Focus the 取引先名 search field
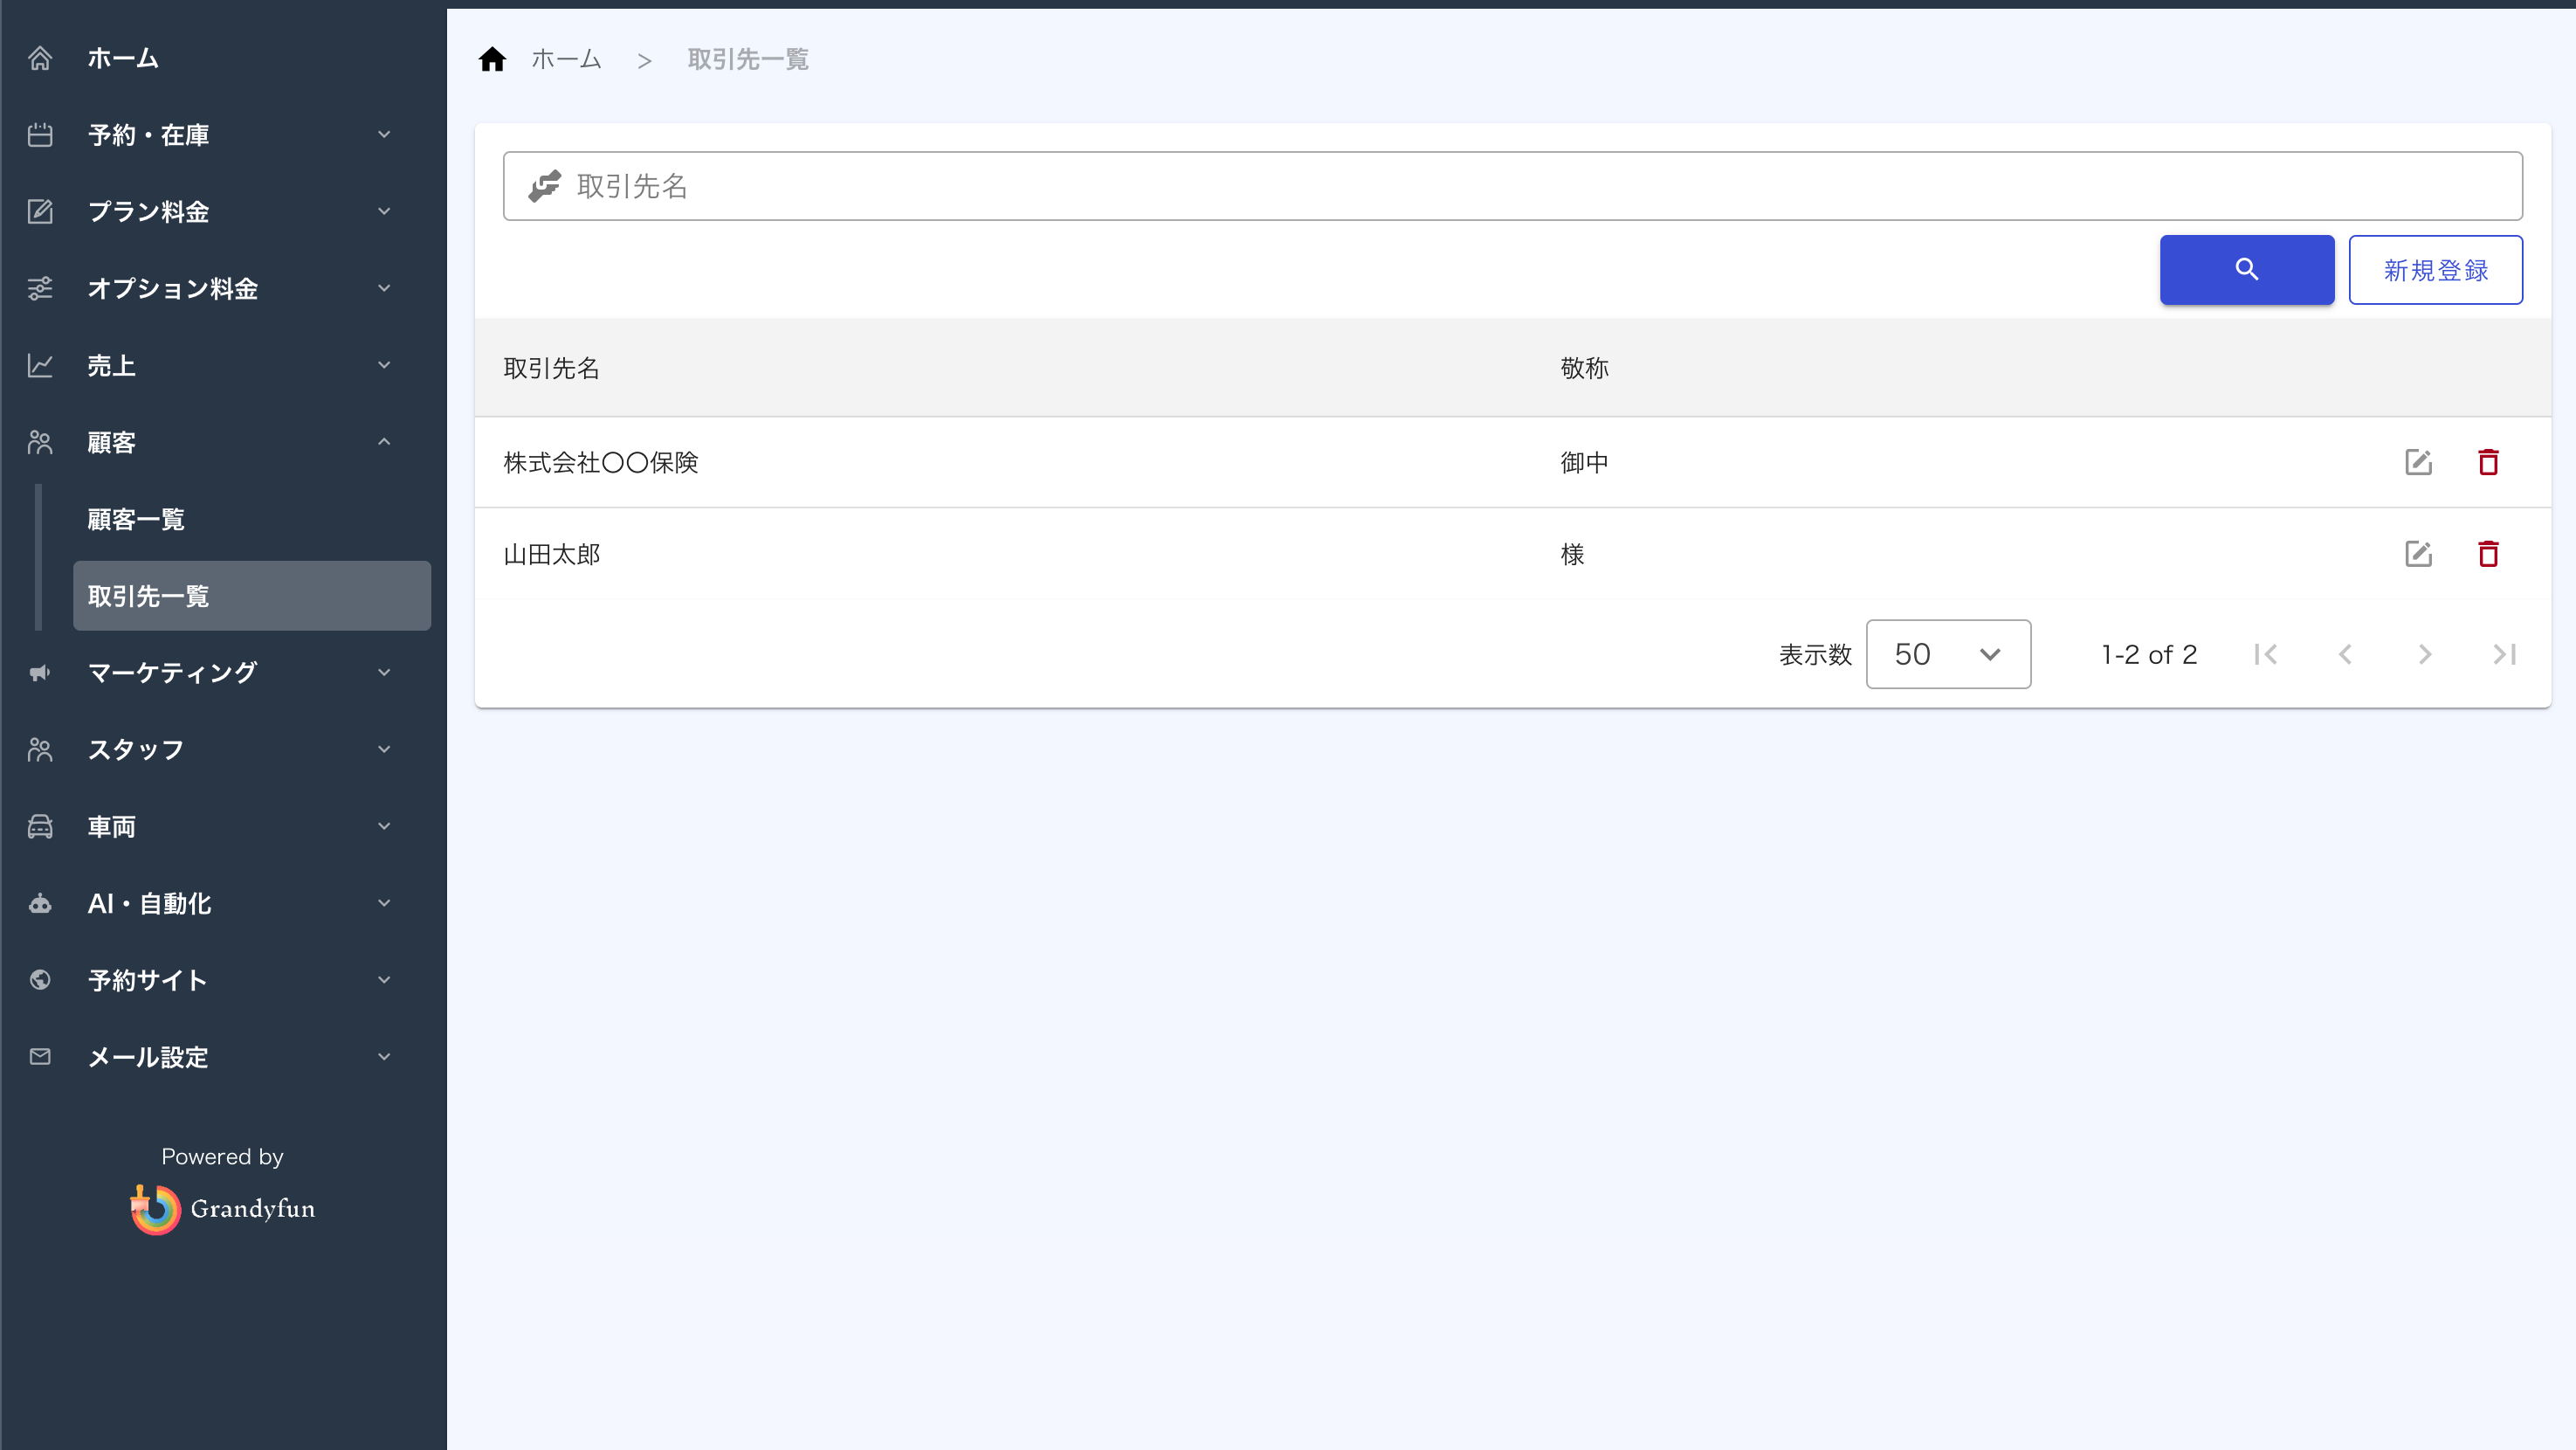This screenshot has height=1450, width=2576. click(x=1512, y=186)
